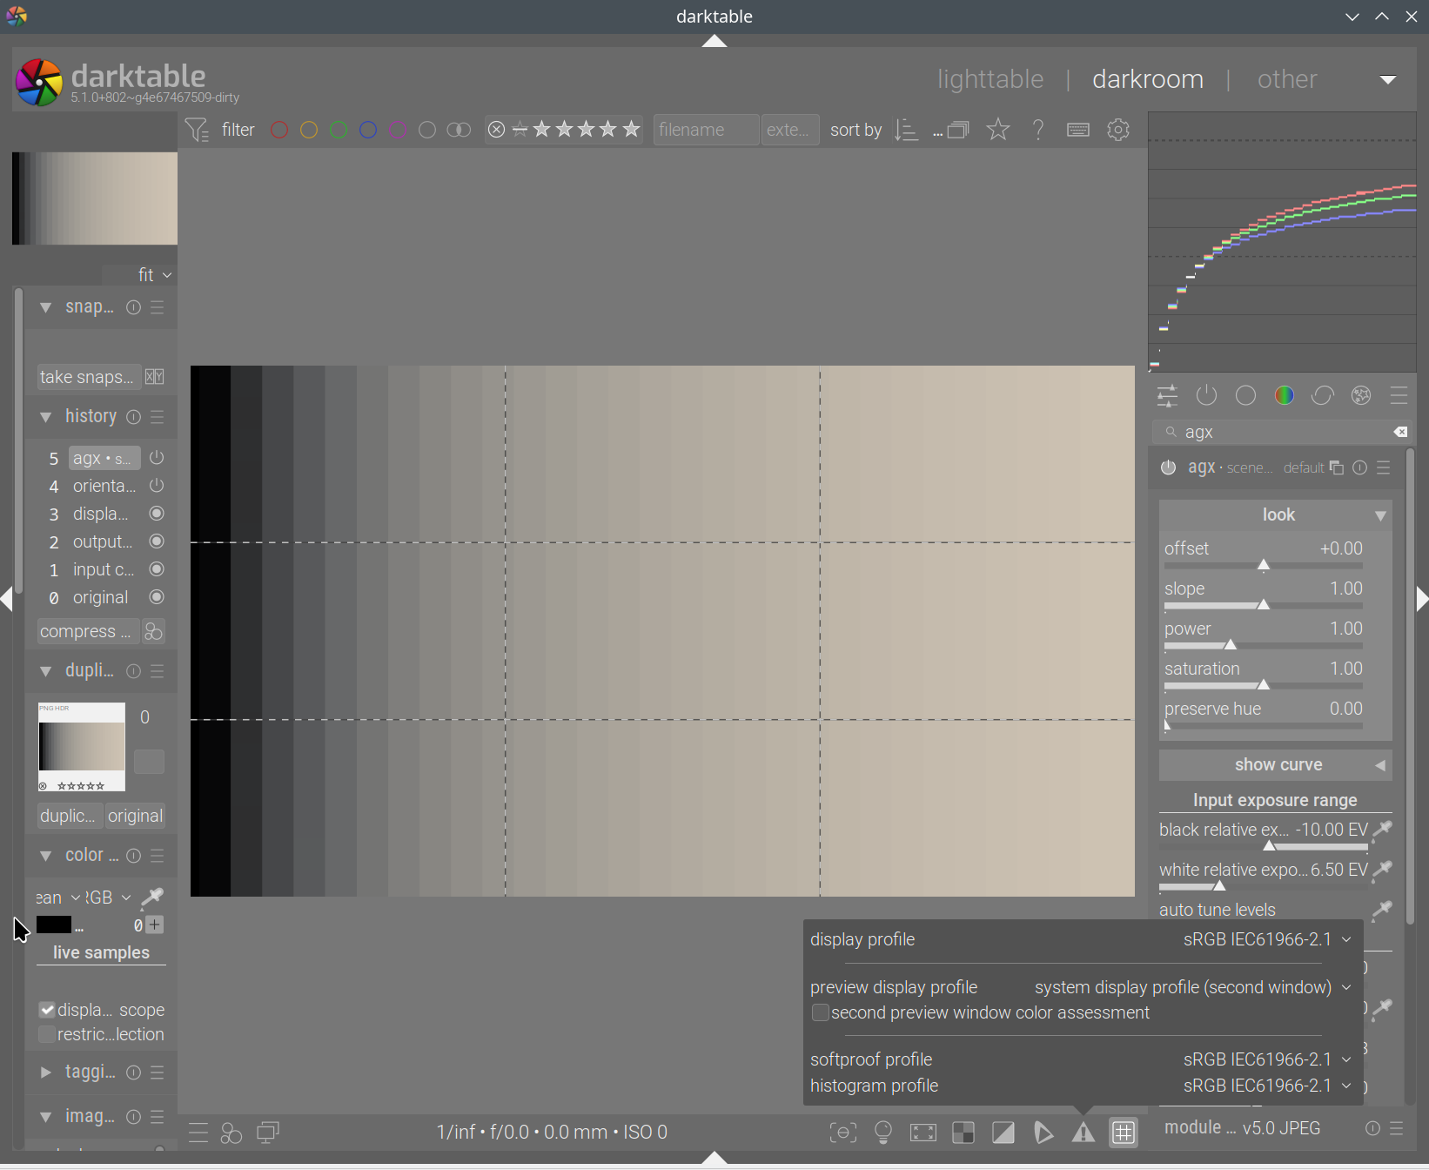This screenshot has height=1170, width=1429.
Task: Click the compress history stack button
Action: (85, 632)
